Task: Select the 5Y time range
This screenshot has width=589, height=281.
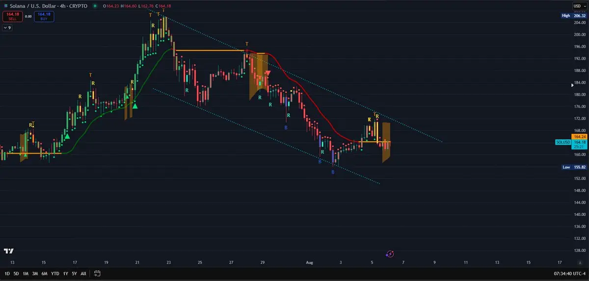Action: pos(74,273)
